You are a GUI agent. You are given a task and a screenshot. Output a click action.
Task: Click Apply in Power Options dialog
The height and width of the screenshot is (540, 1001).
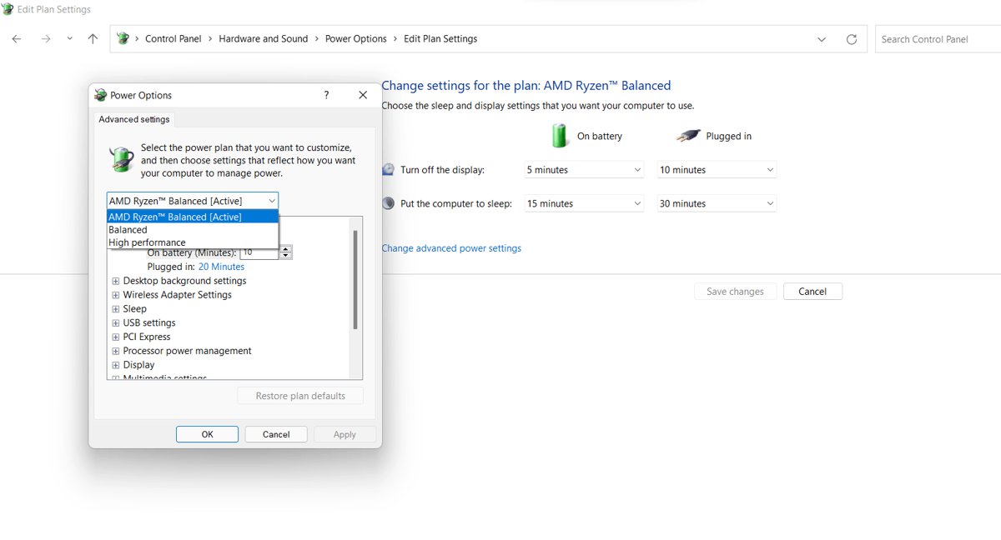(x=345, y=434)
